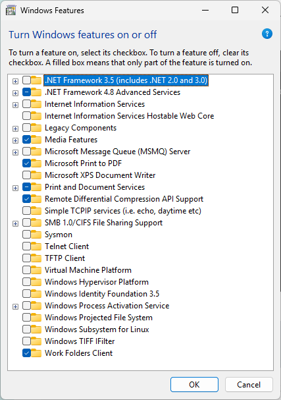This screenshot has height=400, width=281.
Task: Click folder icon beside Internet Information Services Hostable Web Core
Action: [x=36, y=116]
